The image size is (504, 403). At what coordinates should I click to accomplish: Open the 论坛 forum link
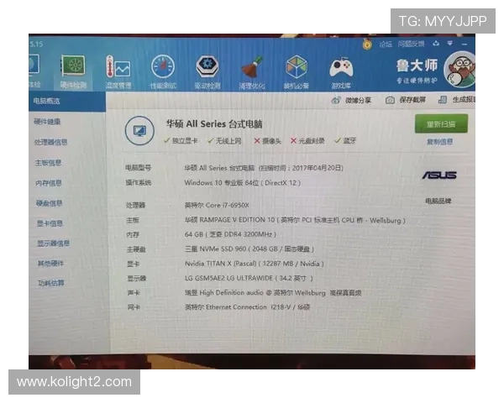(386, 44)
